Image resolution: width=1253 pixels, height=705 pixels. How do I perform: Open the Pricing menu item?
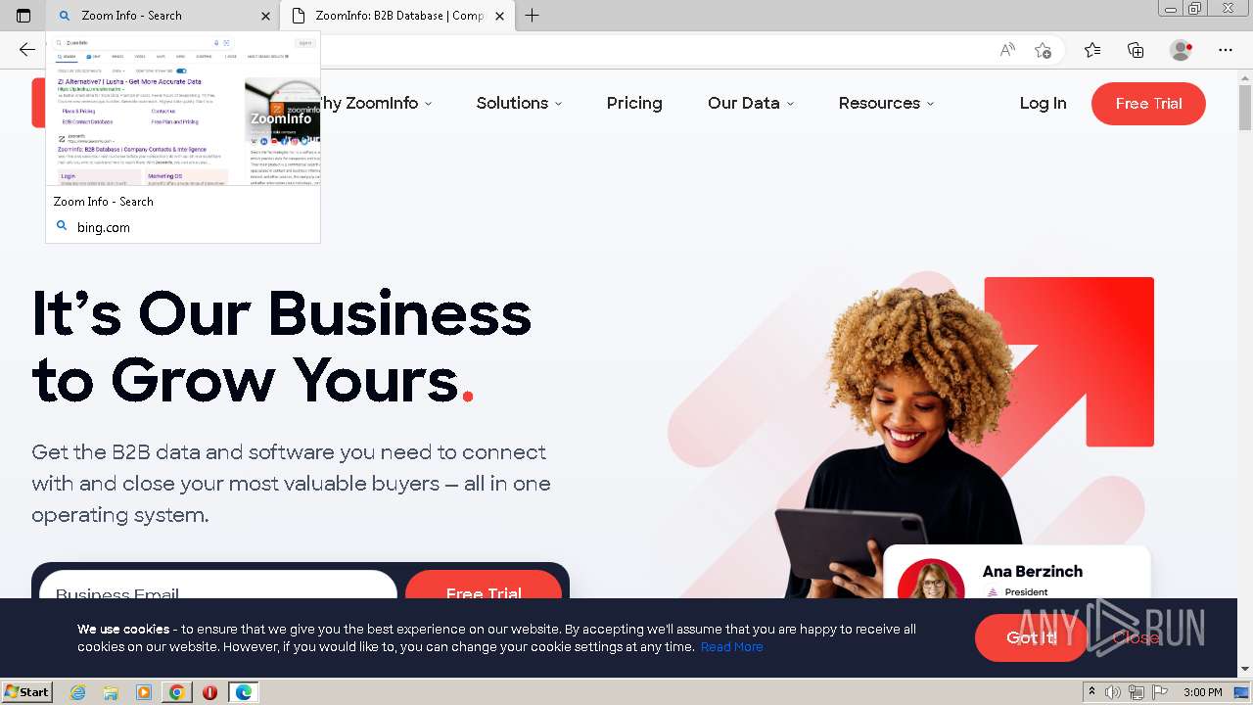point(634,103)
